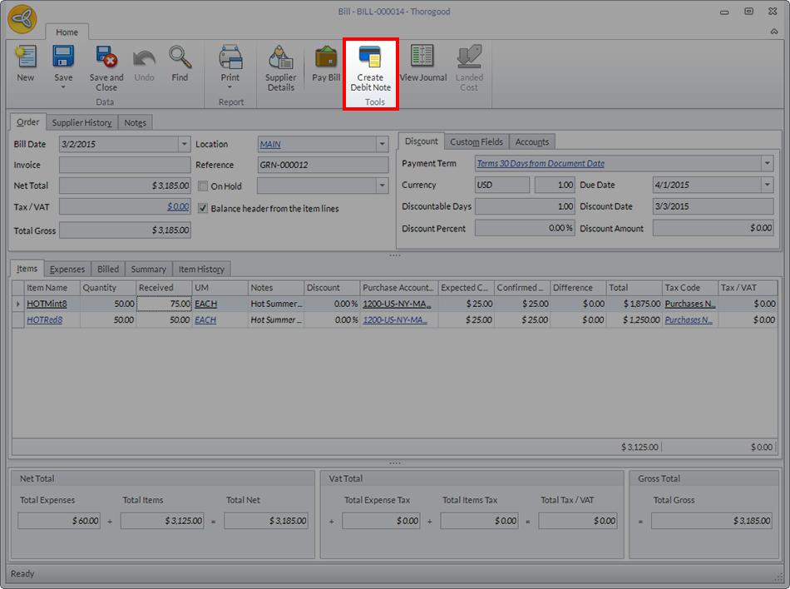
Task: Open the View Journal tool
Action: 422,63
